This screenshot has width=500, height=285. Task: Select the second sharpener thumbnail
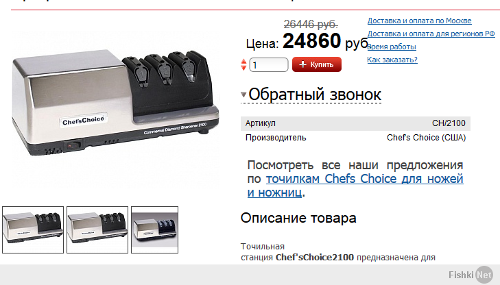point(97,230)
